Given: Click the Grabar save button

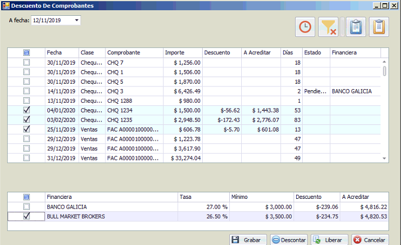Looking at the screenshot, I should (x=248, y=240).
